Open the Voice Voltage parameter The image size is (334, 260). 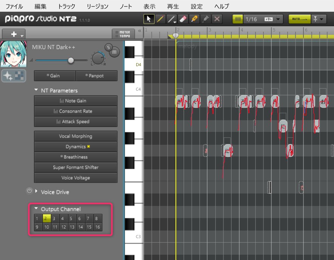coord(75,178)
